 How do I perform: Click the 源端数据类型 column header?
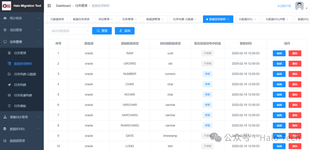tap(130, 44)
